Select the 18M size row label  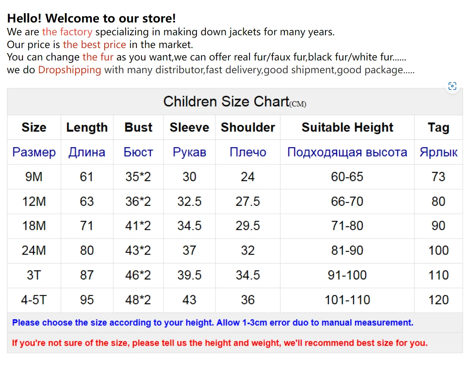[x=34, y=226]
